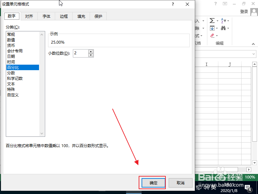
Task: Open the Fill icon dropdown arrow
Action: pyautogui.click(x=217, y=28)
